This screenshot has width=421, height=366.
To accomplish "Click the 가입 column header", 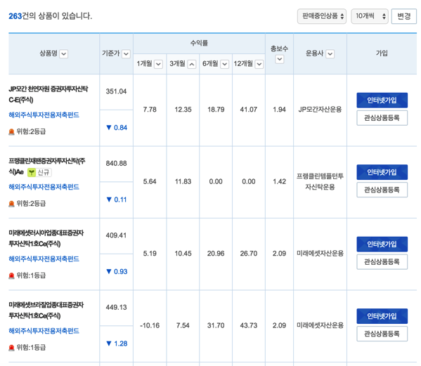I will point(382,53).
